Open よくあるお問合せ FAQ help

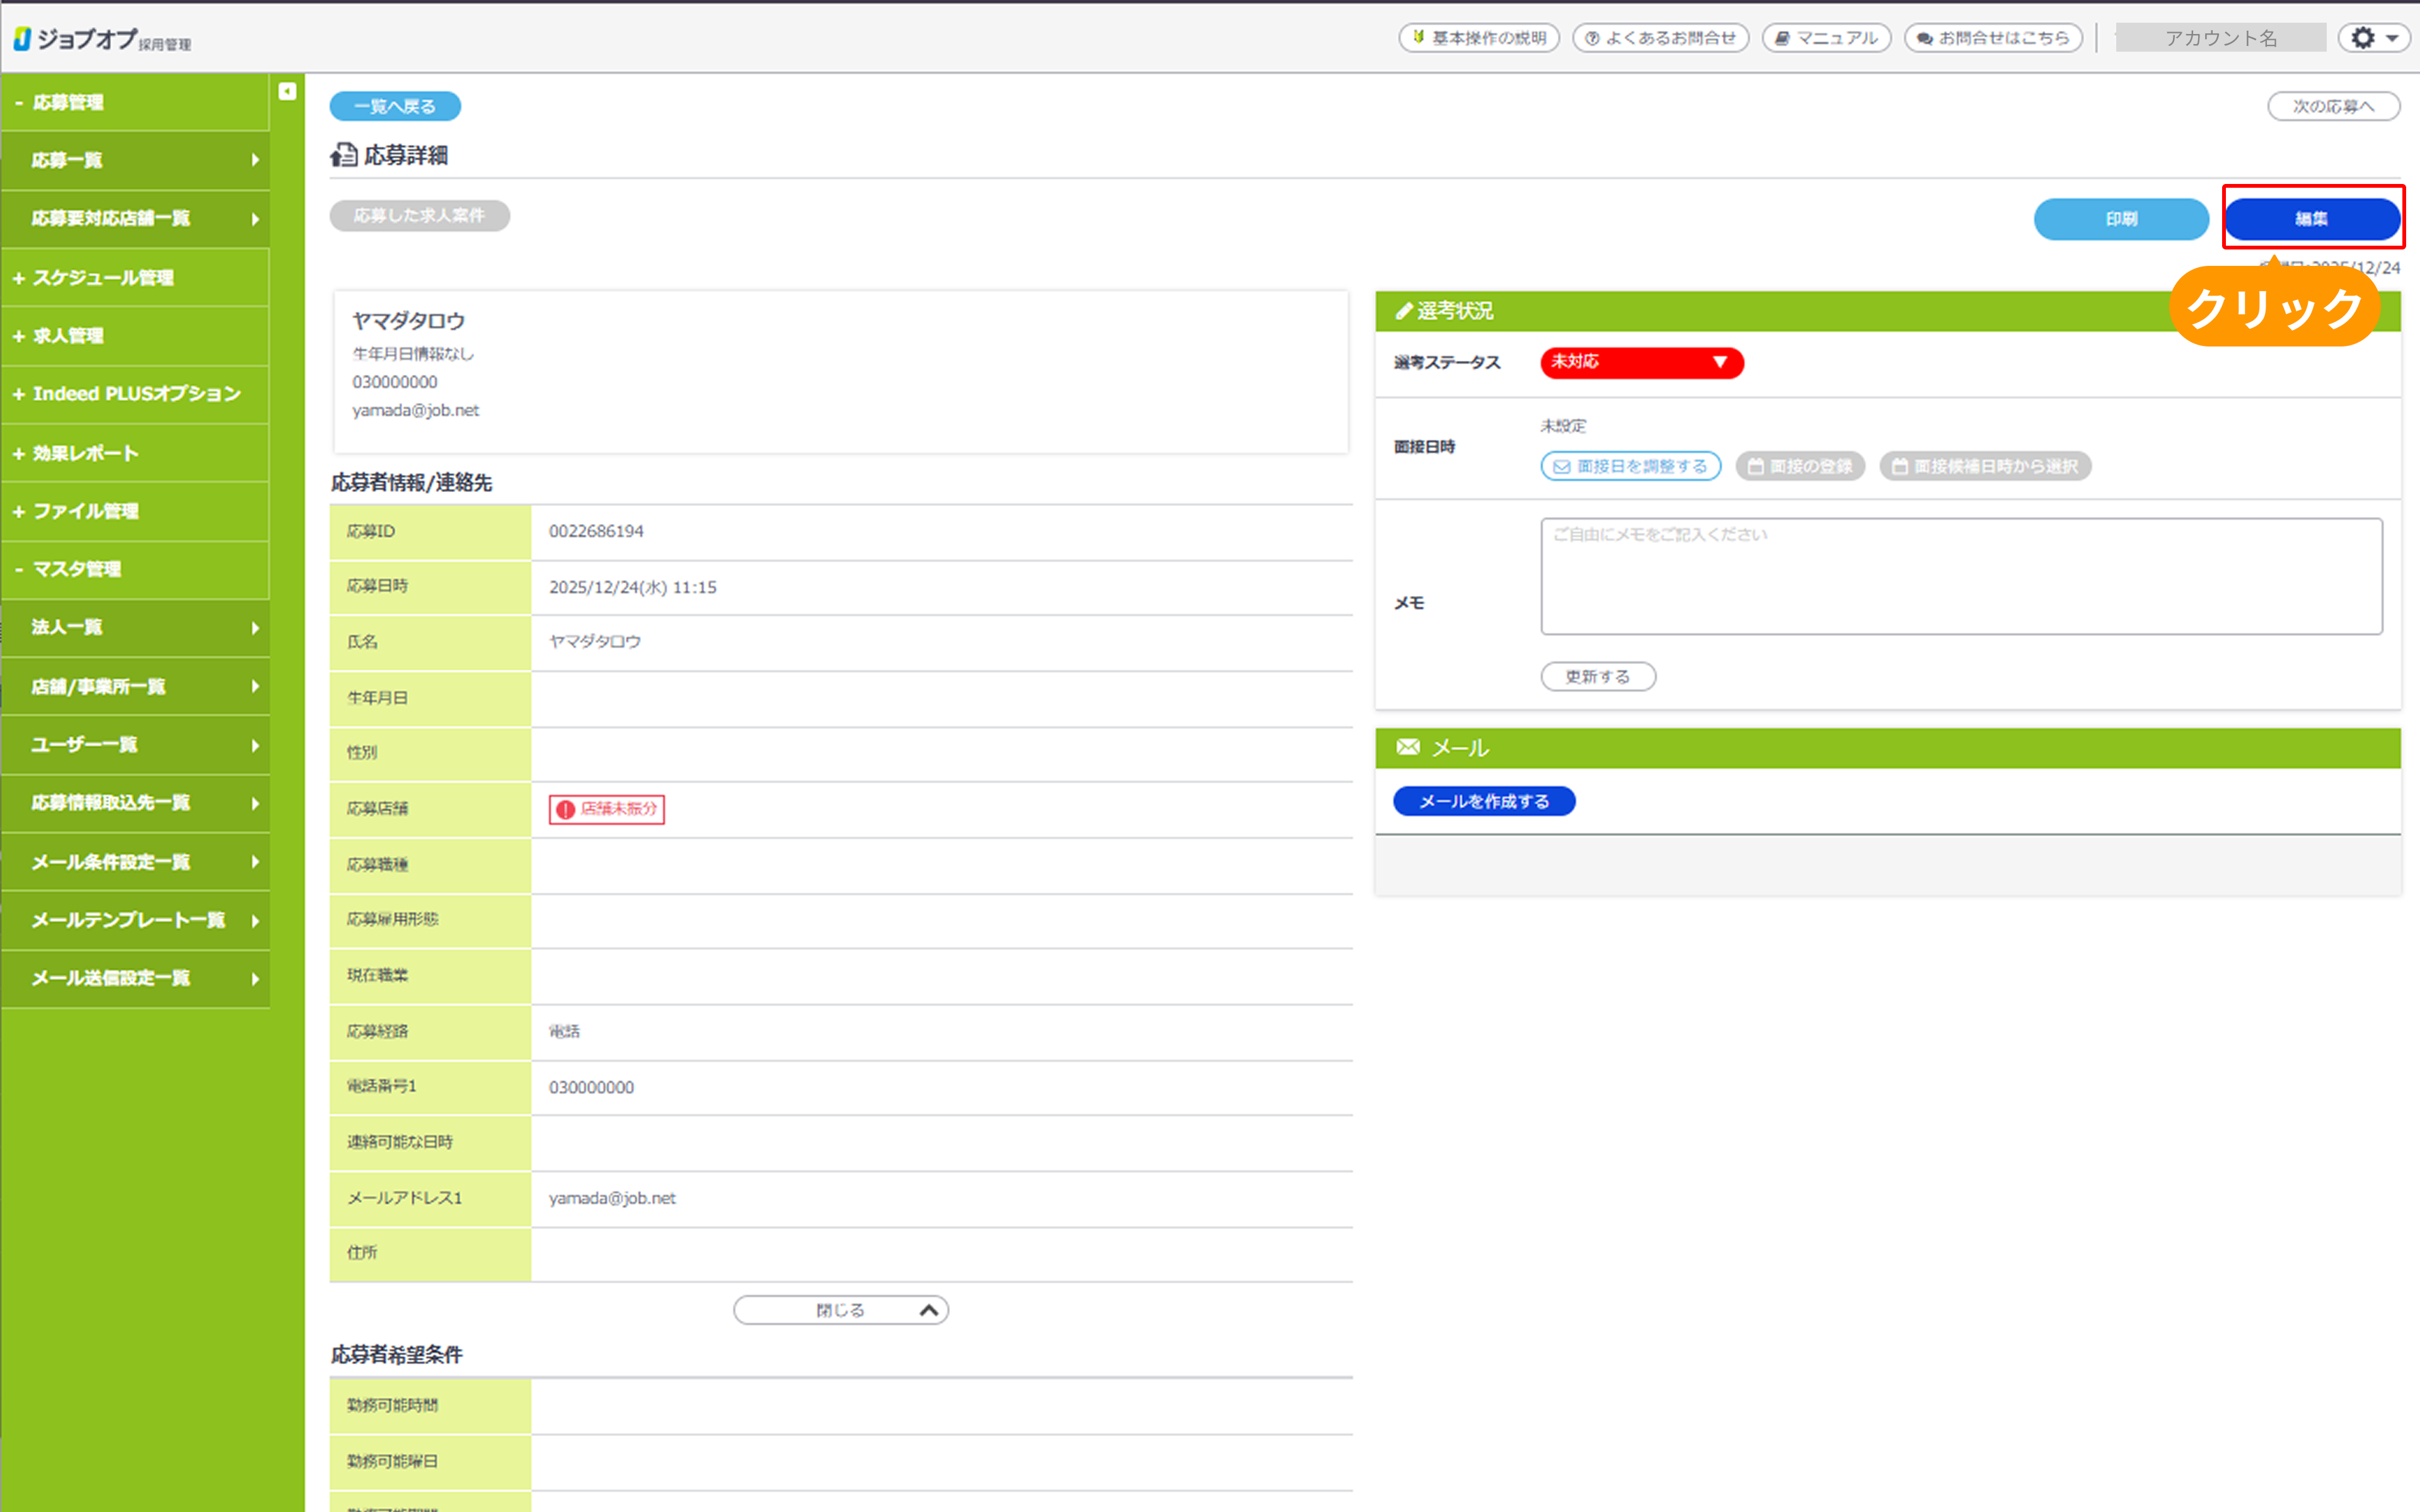1660,38
